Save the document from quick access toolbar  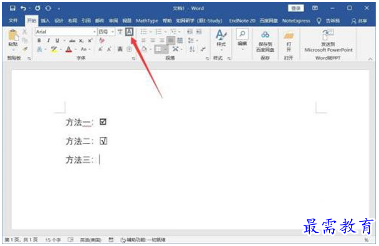(12, 8)
